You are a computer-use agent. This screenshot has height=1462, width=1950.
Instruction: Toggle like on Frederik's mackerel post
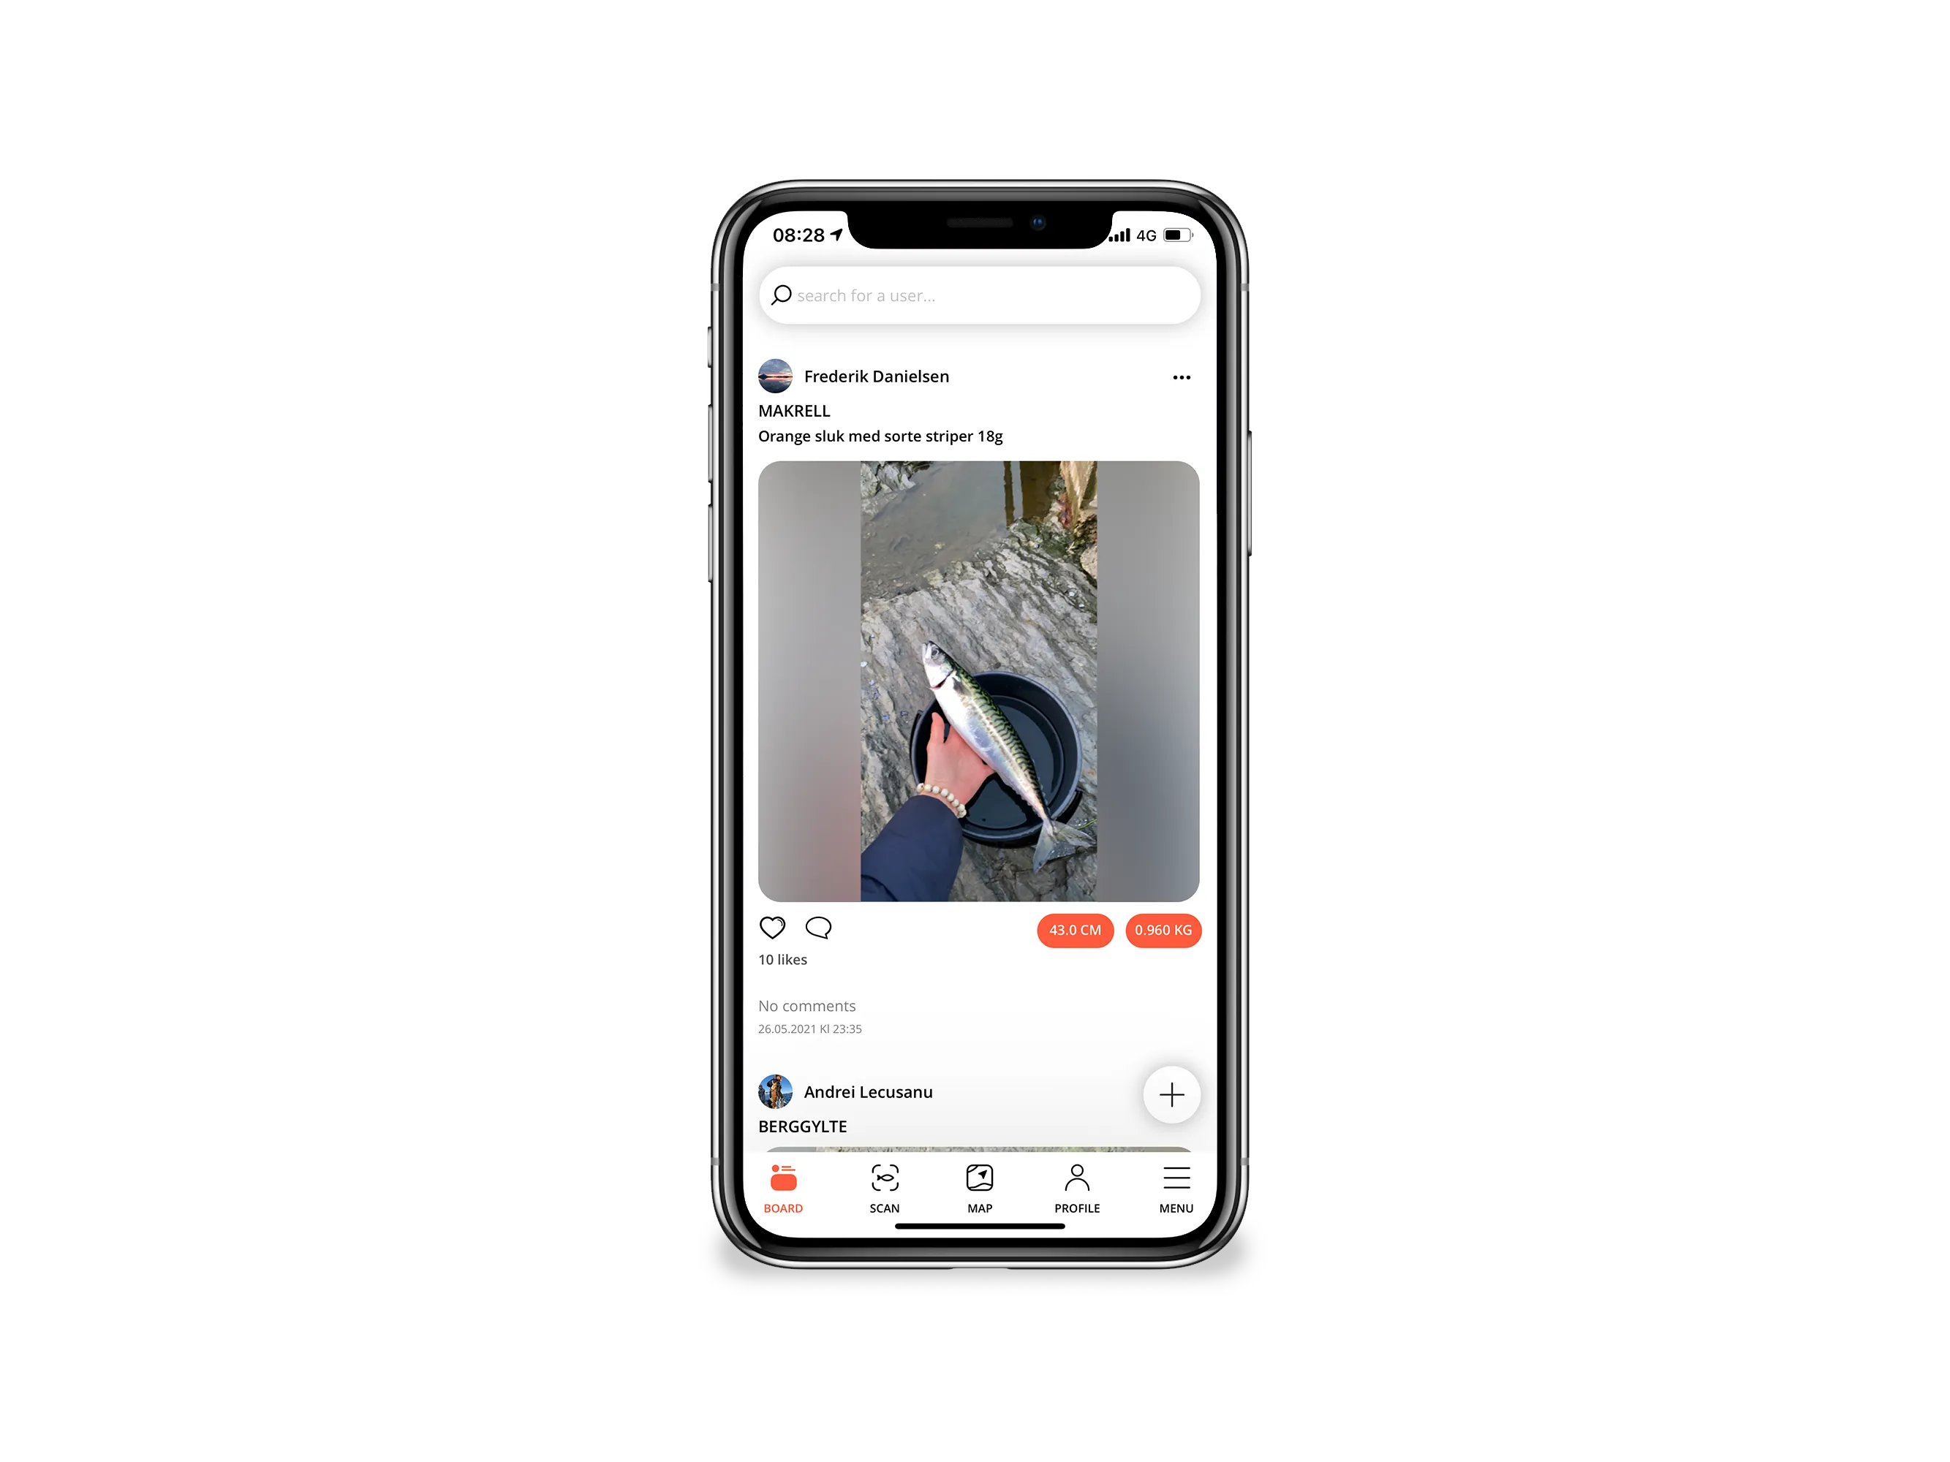pyautogui.click(x=772, y=928)
